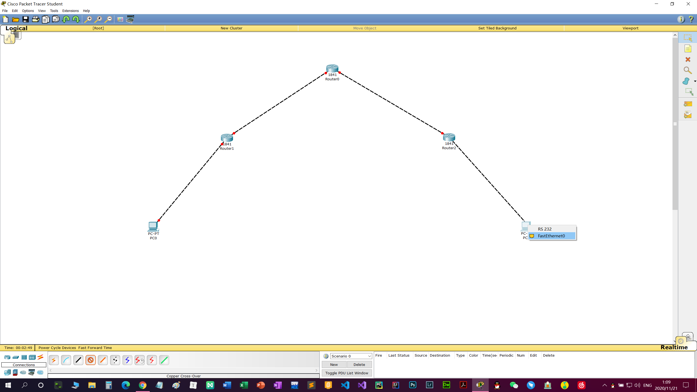Select the Serial DTE red cable
Viewport: 697px width, 392px height.
tap(152, 360)
